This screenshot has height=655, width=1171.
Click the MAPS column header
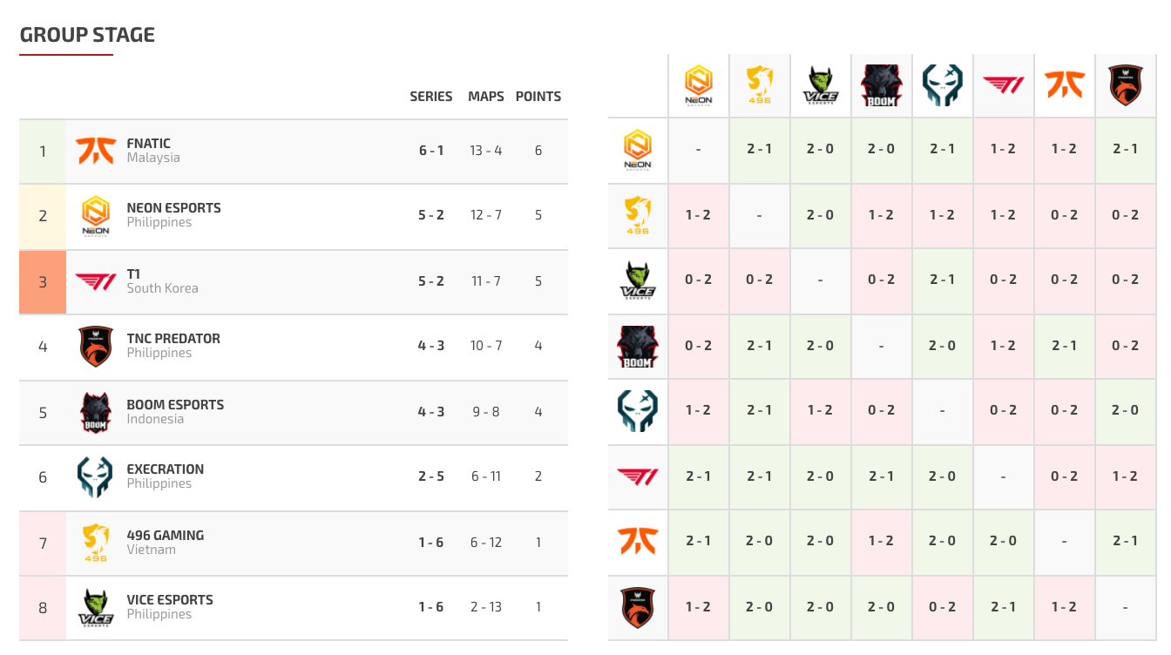click(x=486, y=97)
